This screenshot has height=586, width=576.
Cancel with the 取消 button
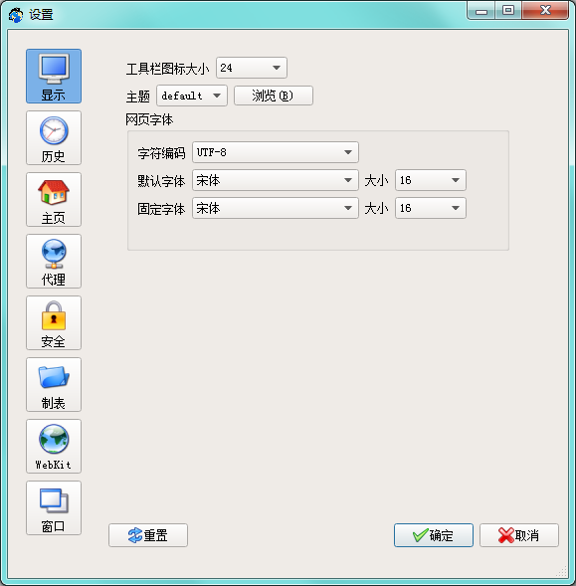(519, 535)
